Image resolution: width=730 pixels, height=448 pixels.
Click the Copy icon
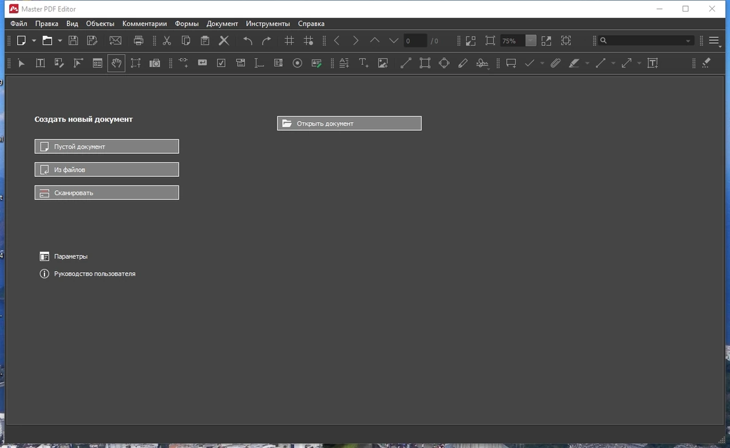tap(186, 41)
